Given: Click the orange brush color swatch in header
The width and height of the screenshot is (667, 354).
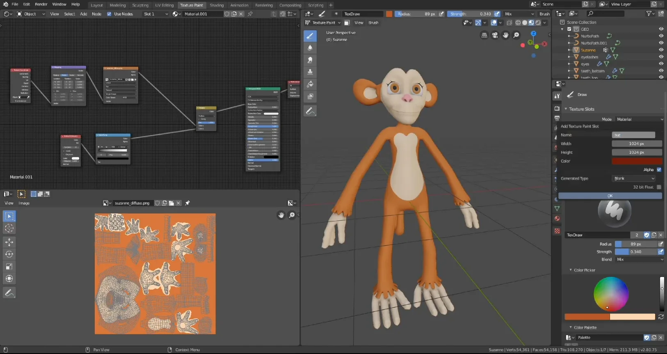Looking at the screenshot, I should (x=389, y=14).
